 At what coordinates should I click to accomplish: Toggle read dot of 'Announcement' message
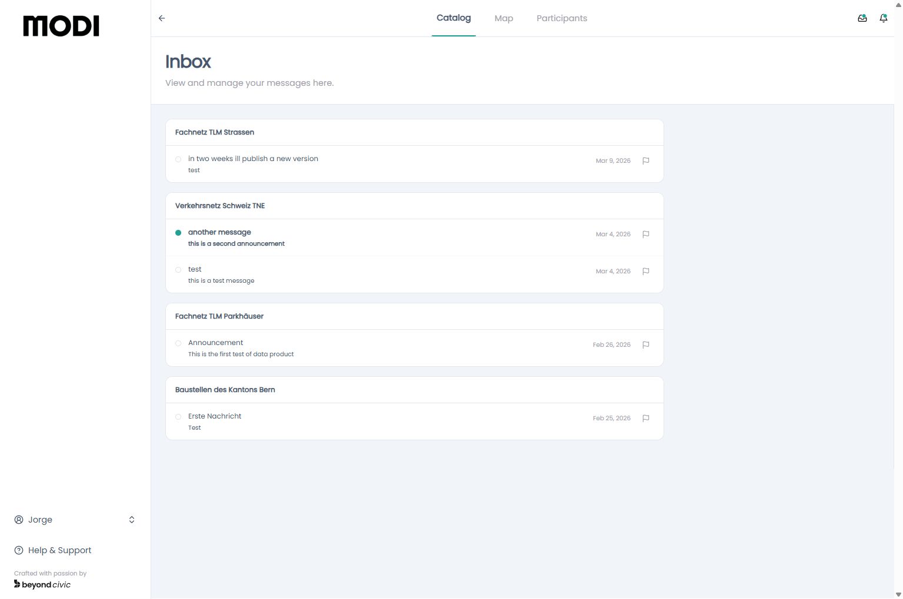tap(178, 343)
